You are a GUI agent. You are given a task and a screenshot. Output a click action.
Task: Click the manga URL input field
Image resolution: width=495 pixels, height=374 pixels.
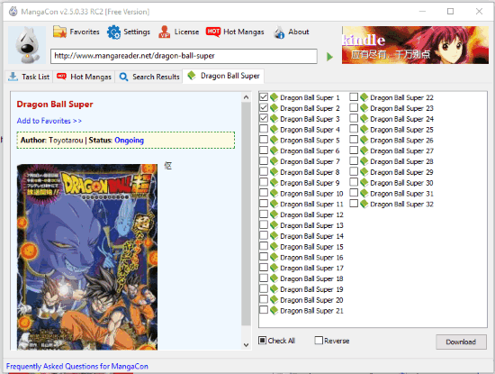coord(184,56)
